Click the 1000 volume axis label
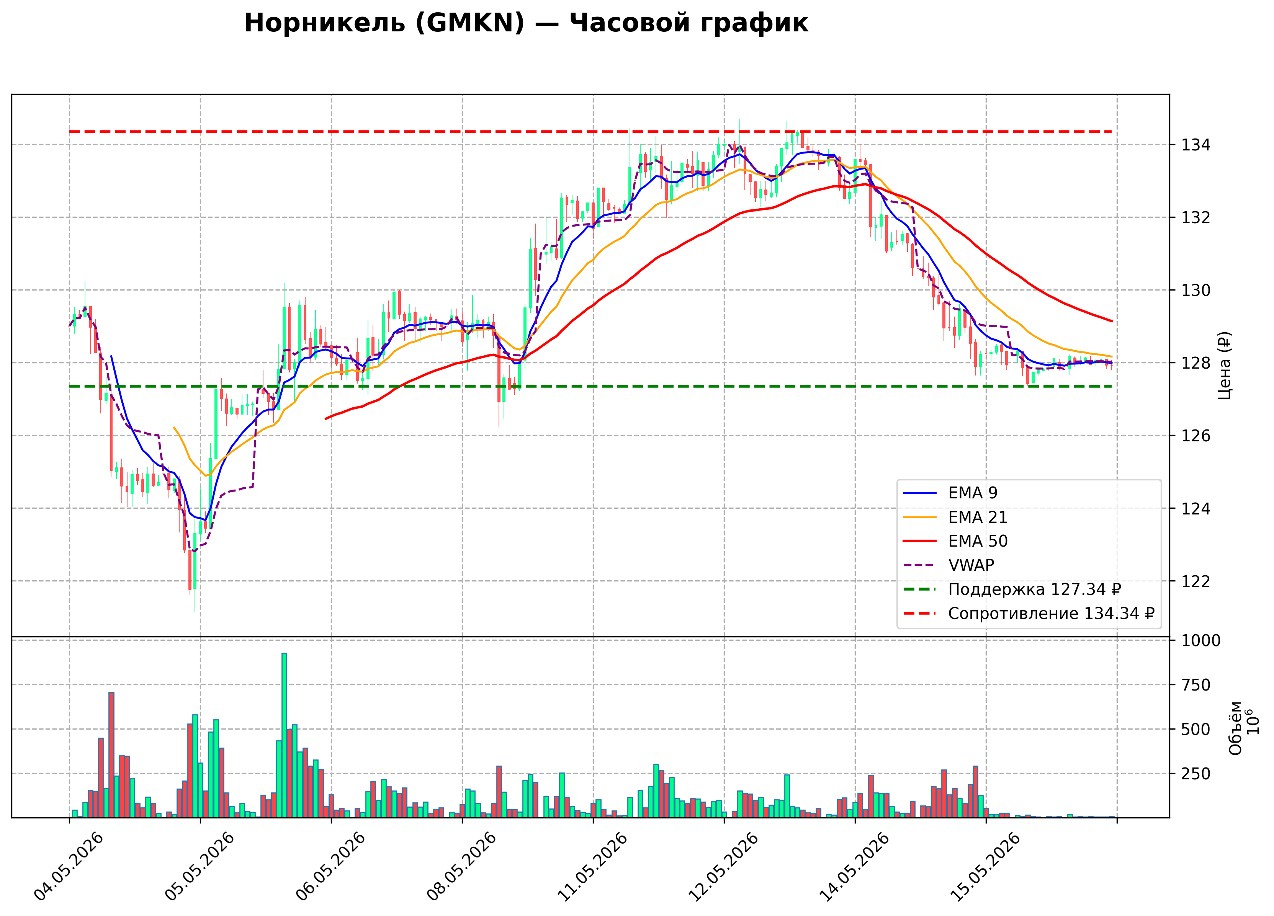Image resolution: width=1274 pixels, height=916 pixels. tap(1201, 641)
